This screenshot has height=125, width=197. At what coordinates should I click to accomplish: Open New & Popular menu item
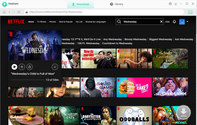click(x=66, y=22)
